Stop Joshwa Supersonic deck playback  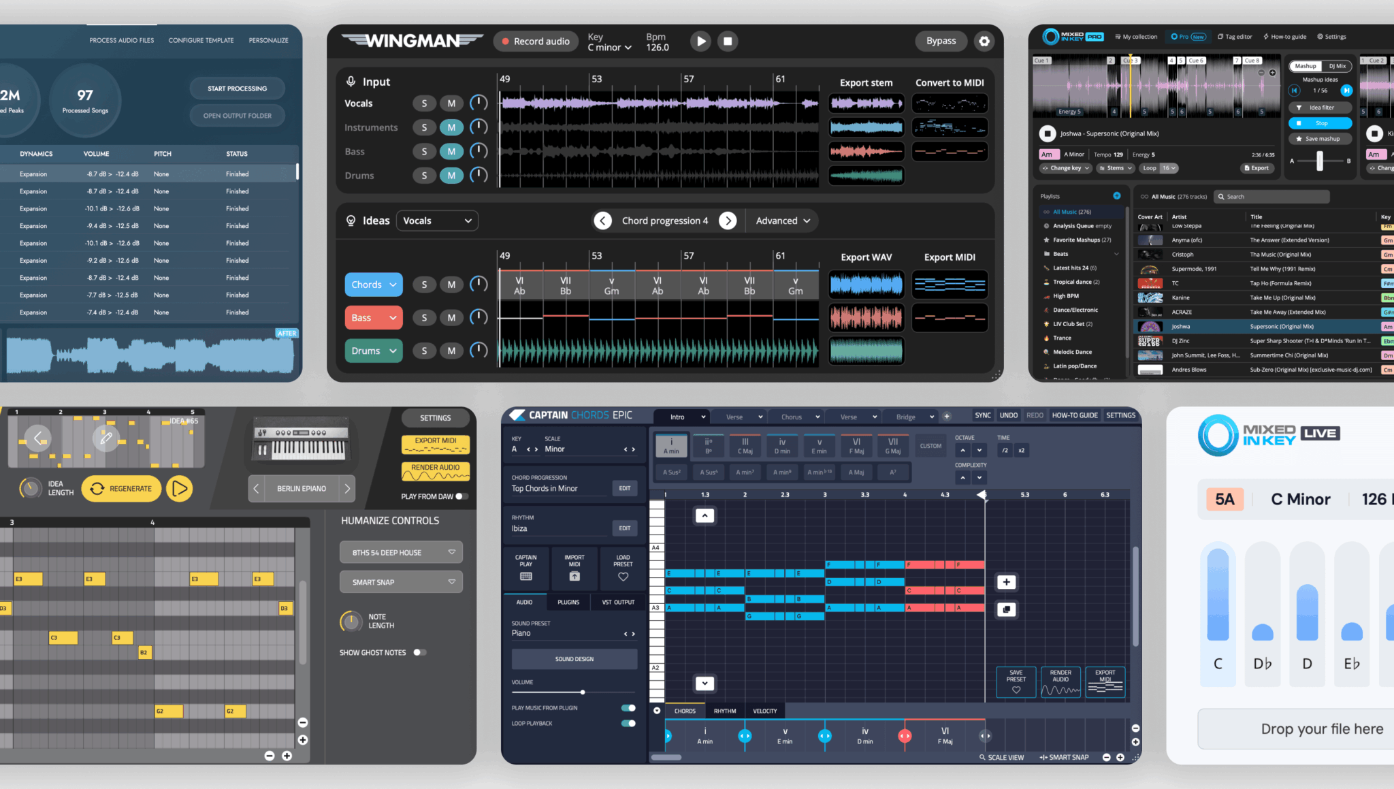(1048, 133)
